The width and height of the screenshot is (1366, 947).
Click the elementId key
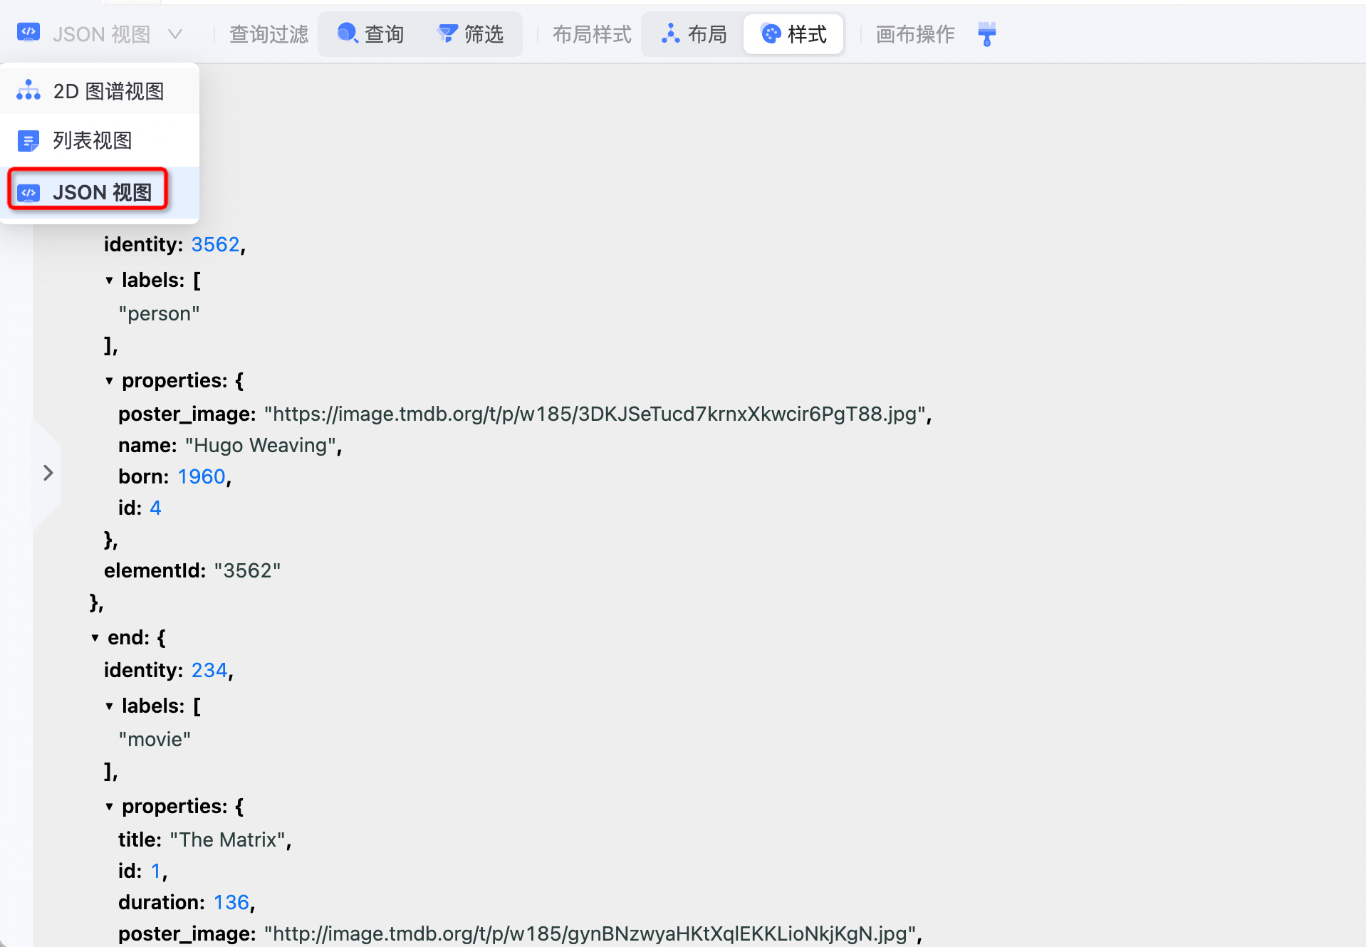tap(155, 570)
